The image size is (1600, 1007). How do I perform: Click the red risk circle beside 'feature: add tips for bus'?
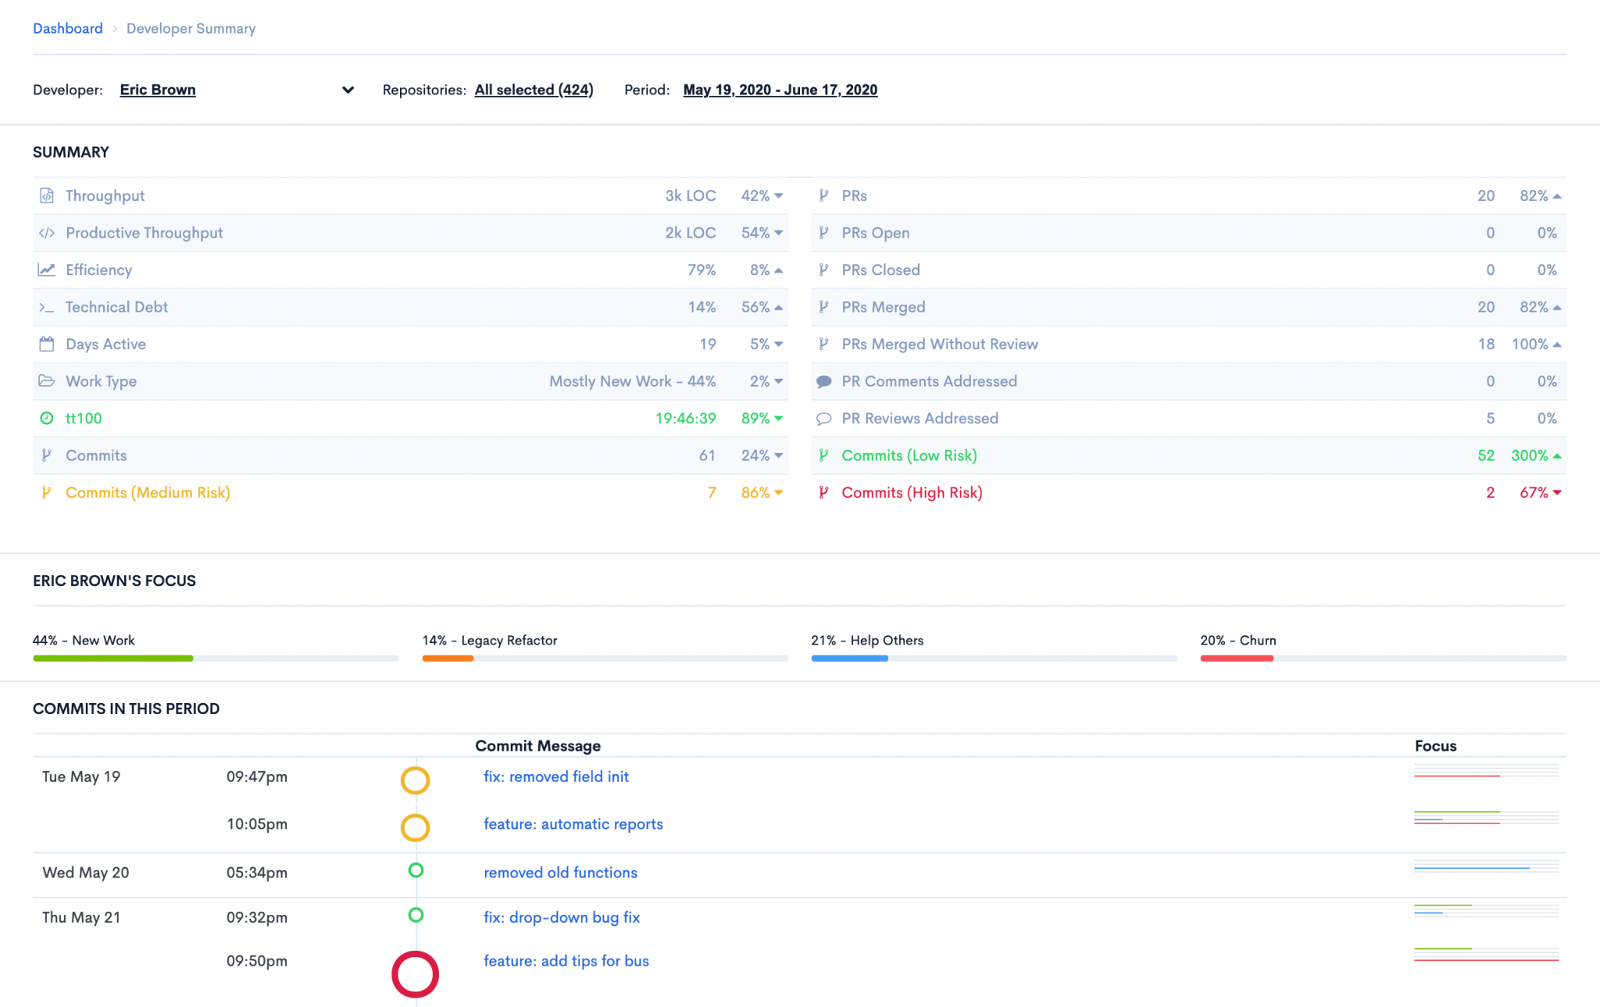[x=415, y=974]
